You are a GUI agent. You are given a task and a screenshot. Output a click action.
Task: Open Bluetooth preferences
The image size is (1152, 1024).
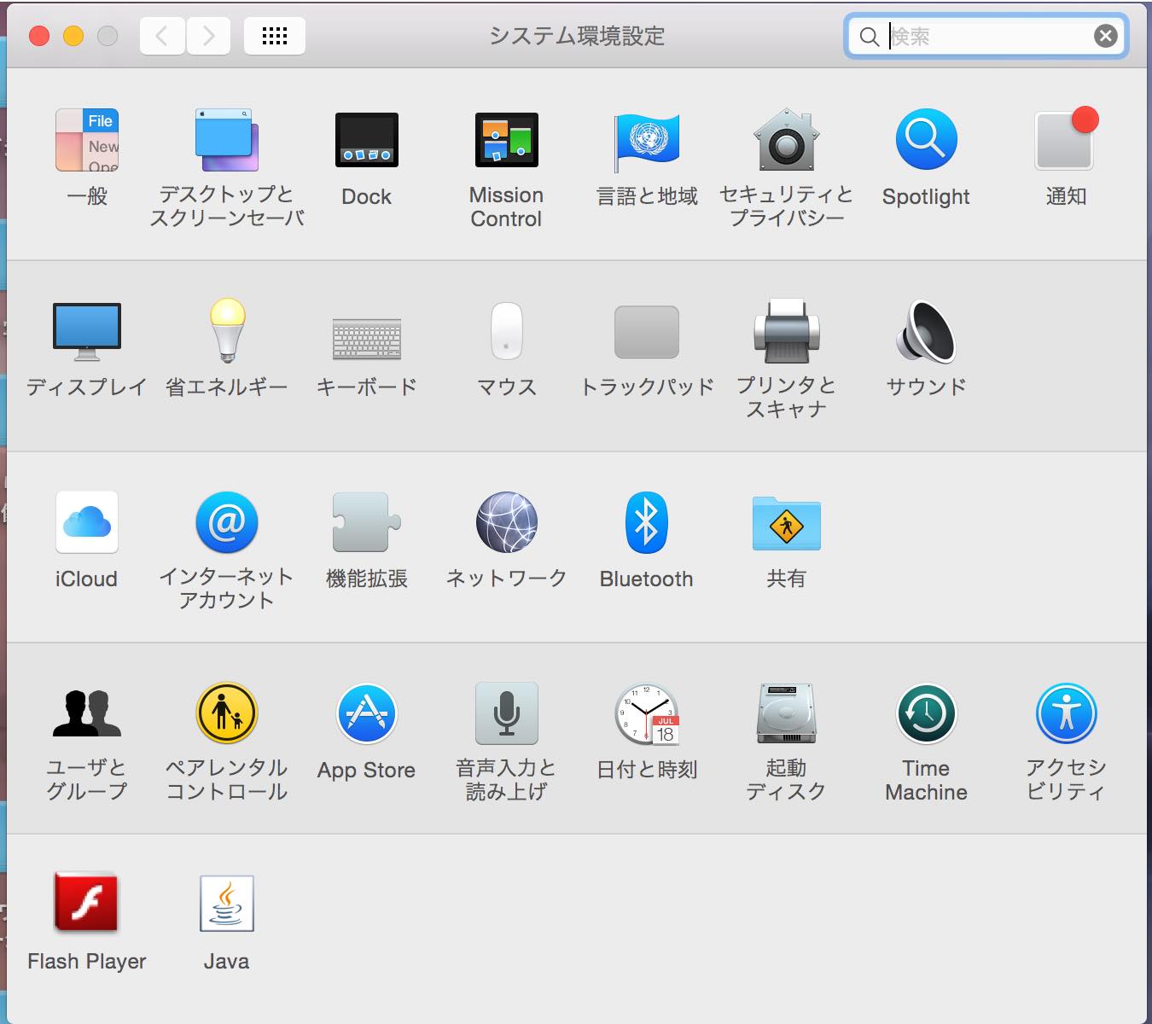tap(647, 522)
